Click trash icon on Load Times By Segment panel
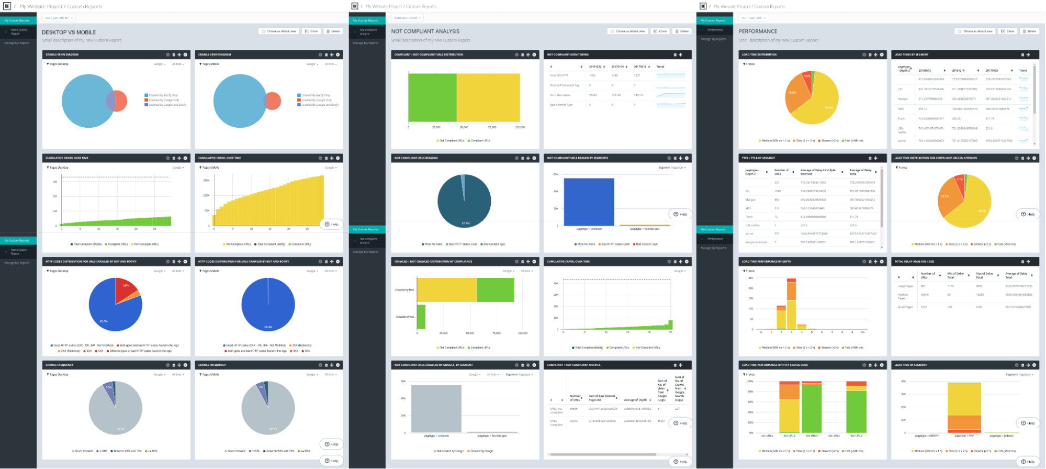 click(x=1022, y=54)
